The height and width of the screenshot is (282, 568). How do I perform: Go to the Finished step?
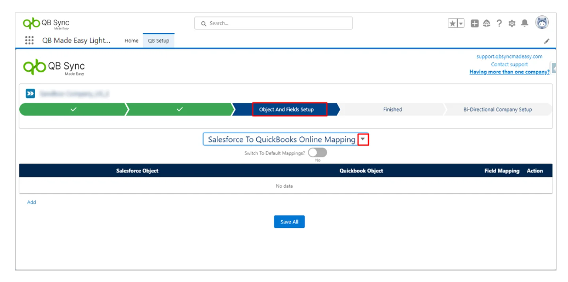click(392, 109)
